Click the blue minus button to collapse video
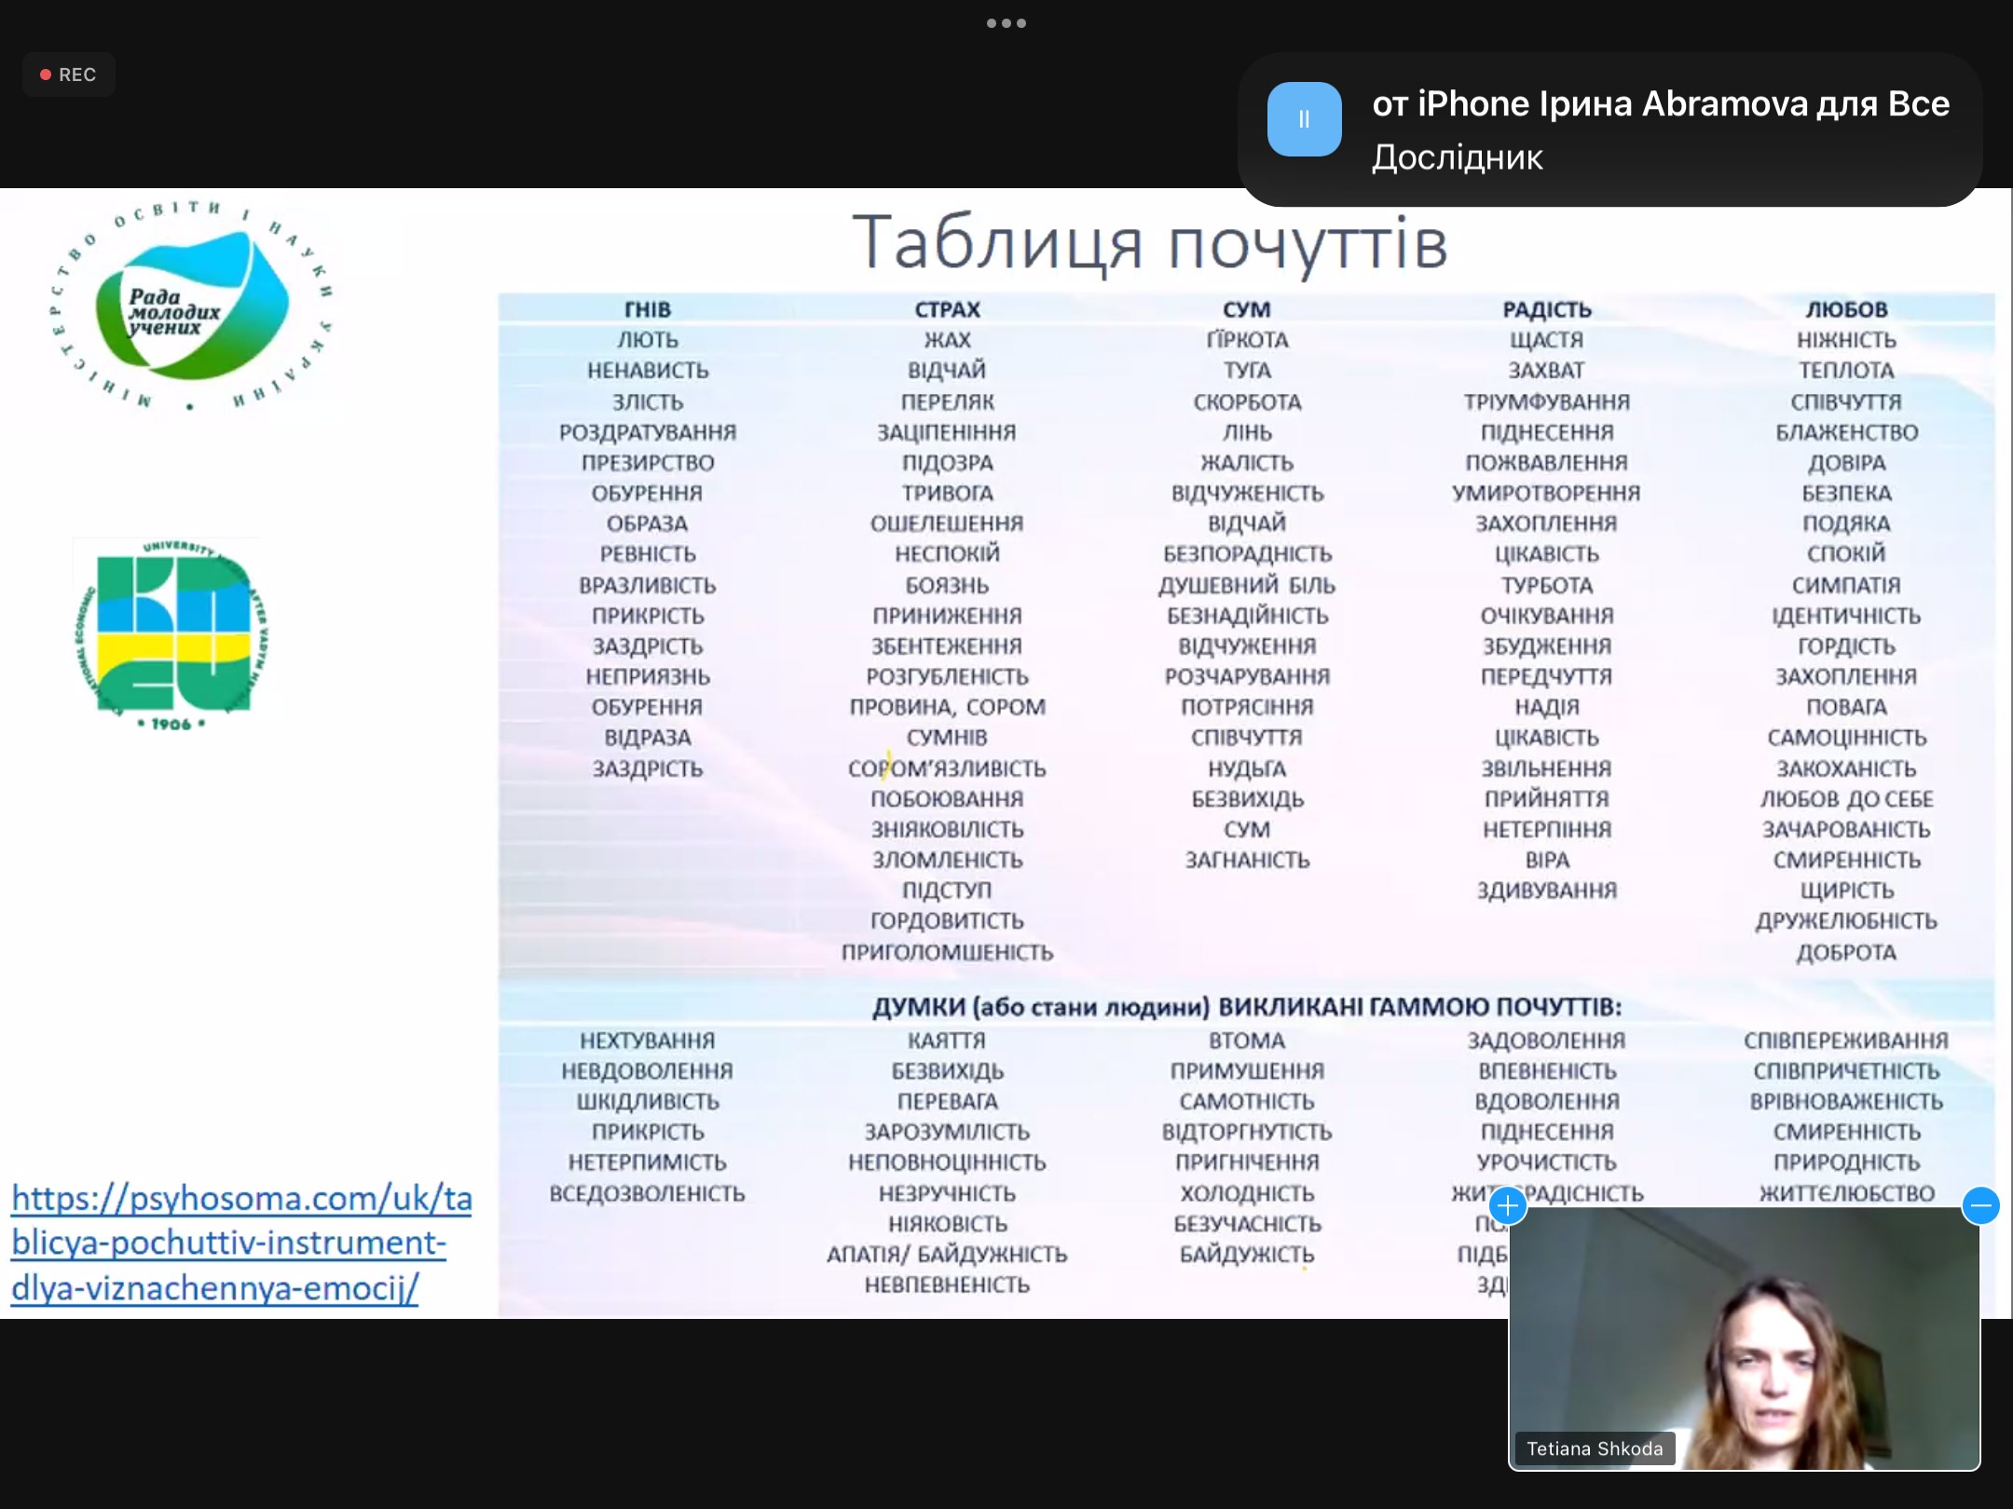Image resolution: width=2013 pixels, height=1509 pixels. click(x=1980, y=1205)
